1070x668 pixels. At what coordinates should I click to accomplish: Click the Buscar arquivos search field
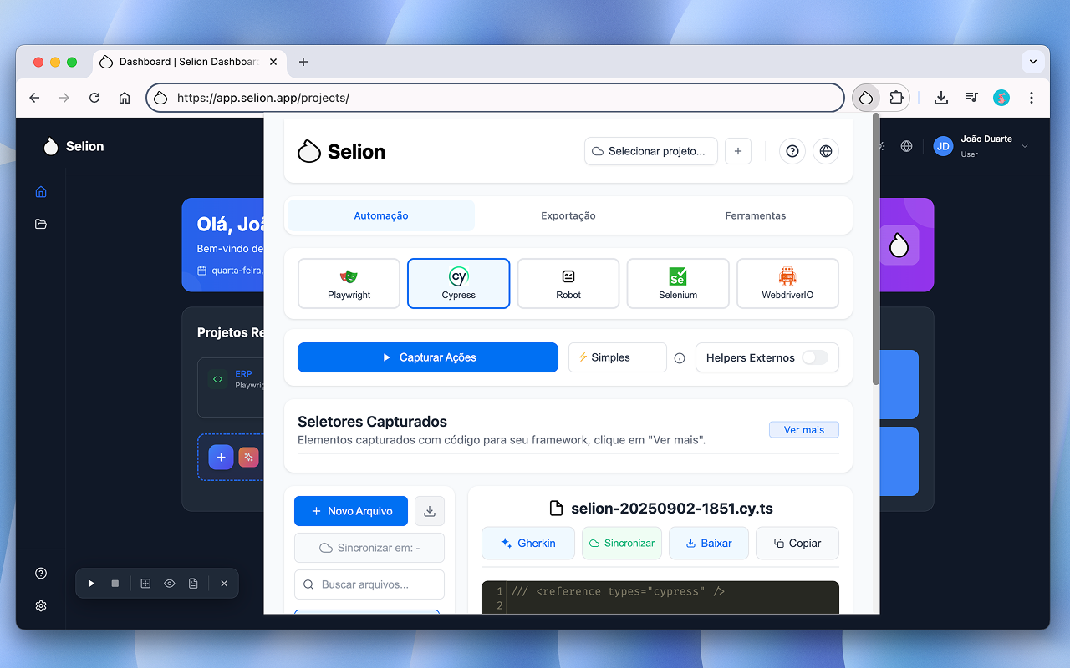click(x=369, y=584)
